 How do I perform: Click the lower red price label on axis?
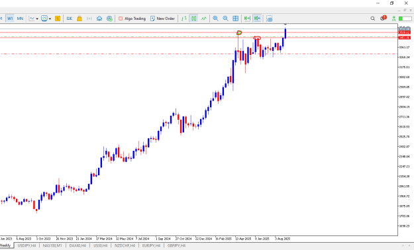[405, 38]
